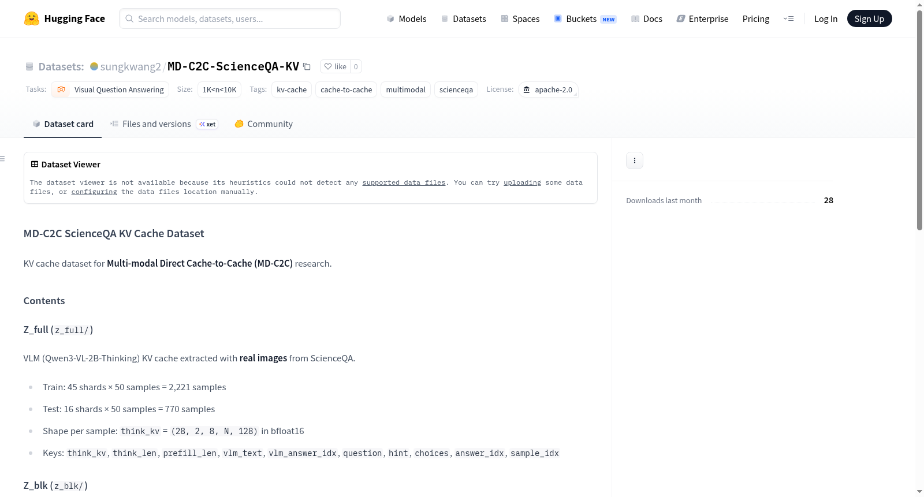This screenshot has width=924, height=497.
Task: Like the MD-C2C-ScienceQA-KV dataset
Action: click(336, 66)
